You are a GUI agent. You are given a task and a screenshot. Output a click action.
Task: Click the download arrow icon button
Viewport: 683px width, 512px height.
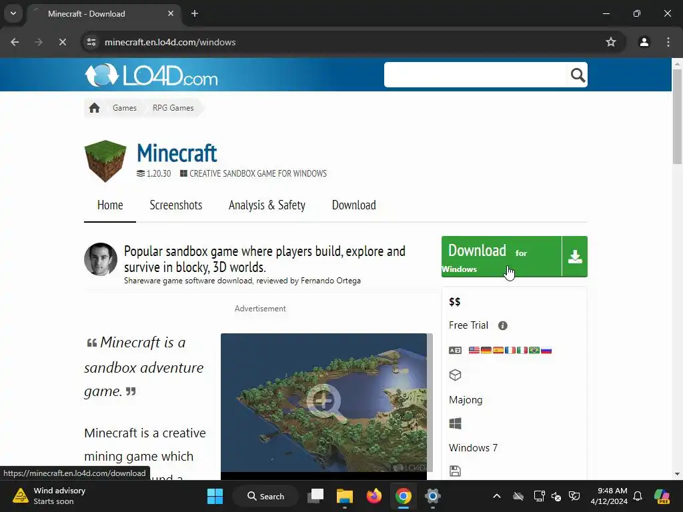(575, 257)
